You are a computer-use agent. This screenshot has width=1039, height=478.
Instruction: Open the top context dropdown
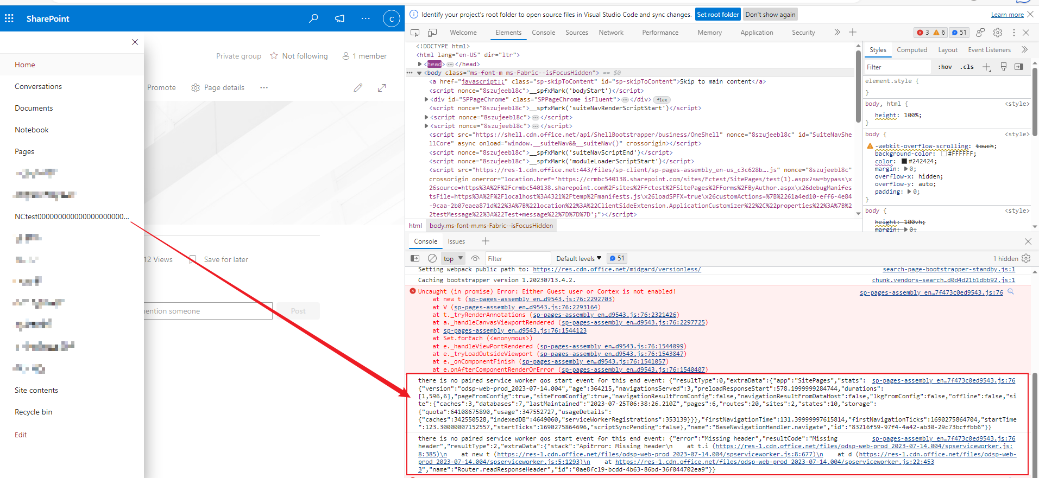click(453, 258)
